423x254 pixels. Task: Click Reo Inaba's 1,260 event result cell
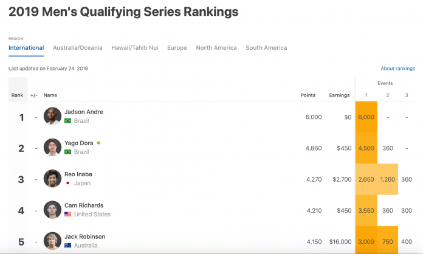pyautogui.click(x=387, y=179)
